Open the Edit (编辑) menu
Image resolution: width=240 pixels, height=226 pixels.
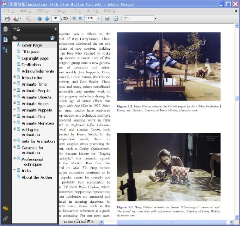pos(26,11)
